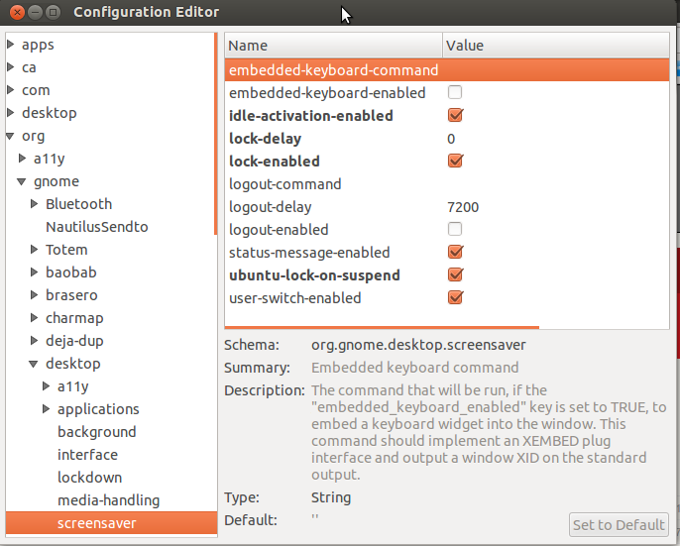Expand the deja-dup tree node

click(35, 341)
